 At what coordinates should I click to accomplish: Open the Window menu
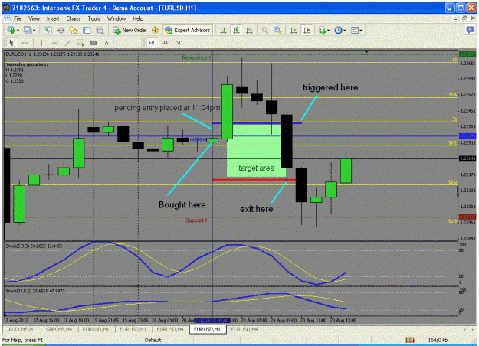[x=116, y=18]
